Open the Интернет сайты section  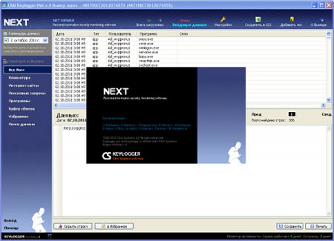pyautogui.click(x=23, y=85)
